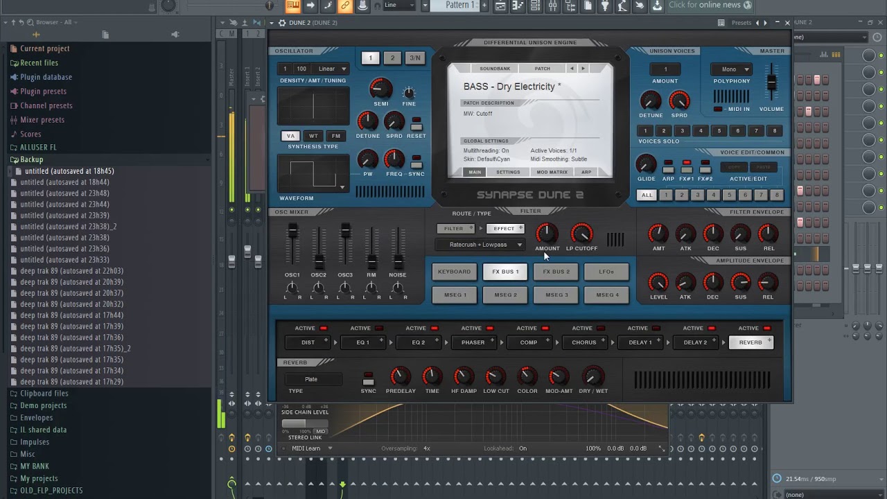
Task: Click the right-arrow step icon in toolbar
Action: click(x=310, y=6)
